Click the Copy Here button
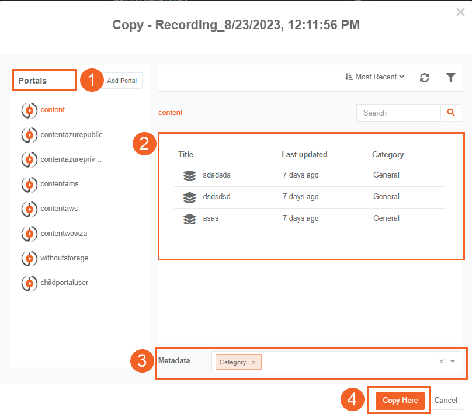Viewport: 472px width, 417px height. (400, 401)
